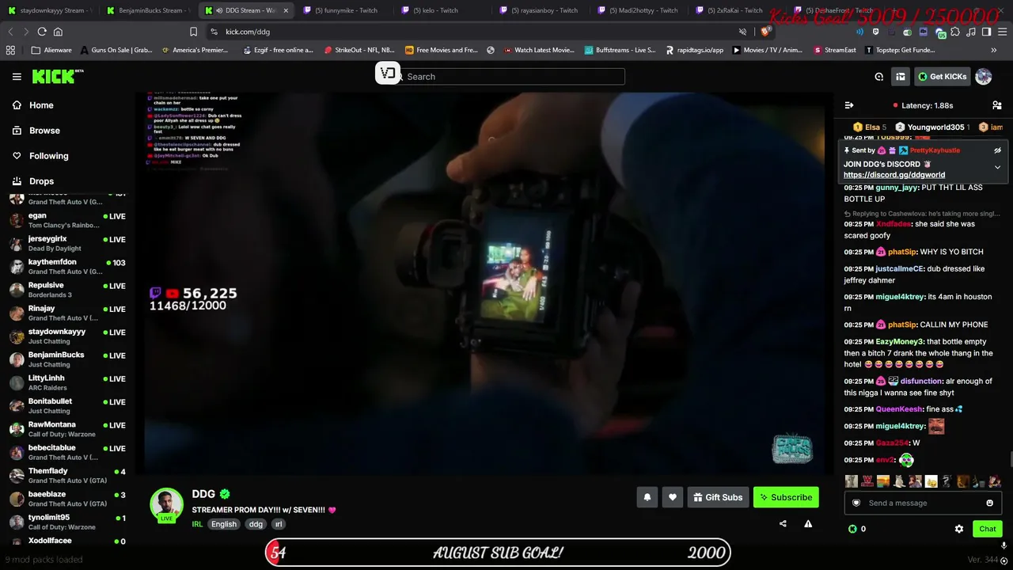
Task: Open the Kick shop box icon
Action: click(x=901, y=77)
